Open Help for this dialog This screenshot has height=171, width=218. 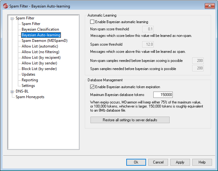(x=202, y=162)
